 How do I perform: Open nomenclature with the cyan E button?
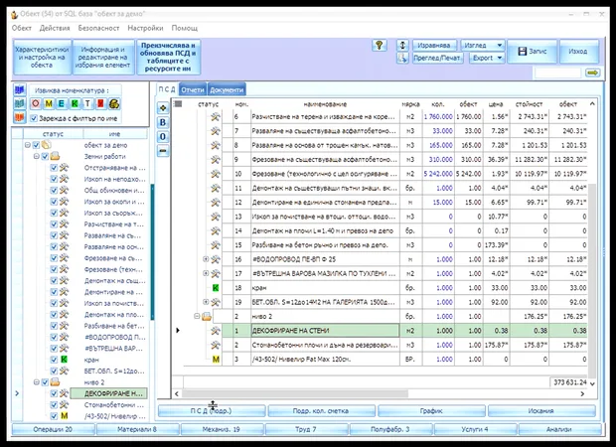62,103
